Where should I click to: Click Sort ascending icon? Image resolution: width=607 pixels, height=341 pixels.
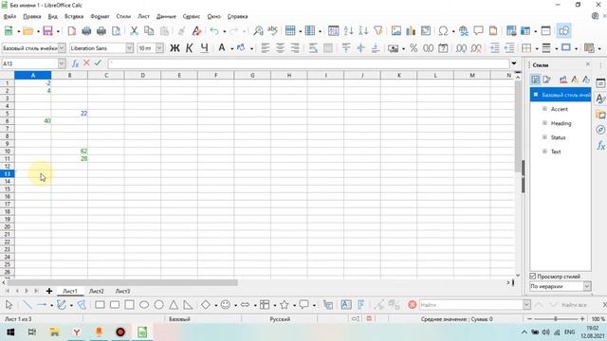348,31
